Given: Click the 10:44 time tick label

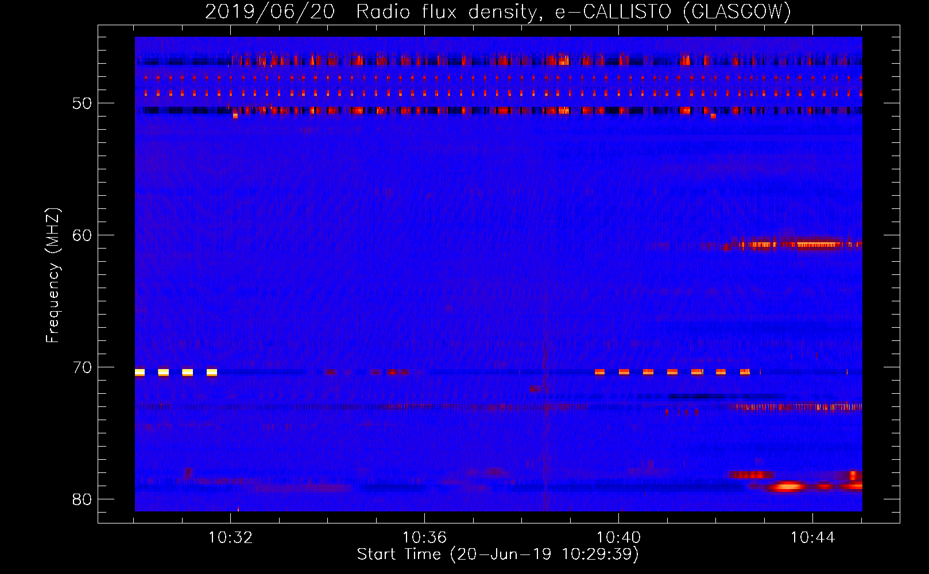Looking at the screenshot, I should pyautogui.click(x=812, y=538).
